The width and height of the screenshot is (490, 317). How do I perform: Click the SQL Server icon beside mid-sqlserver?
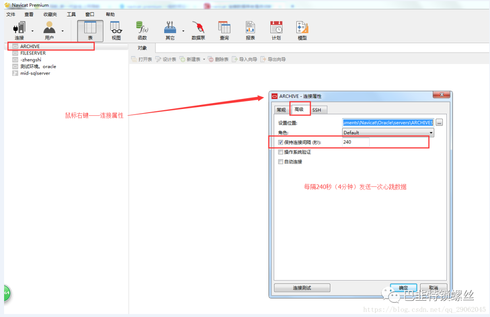click(15, 73)
